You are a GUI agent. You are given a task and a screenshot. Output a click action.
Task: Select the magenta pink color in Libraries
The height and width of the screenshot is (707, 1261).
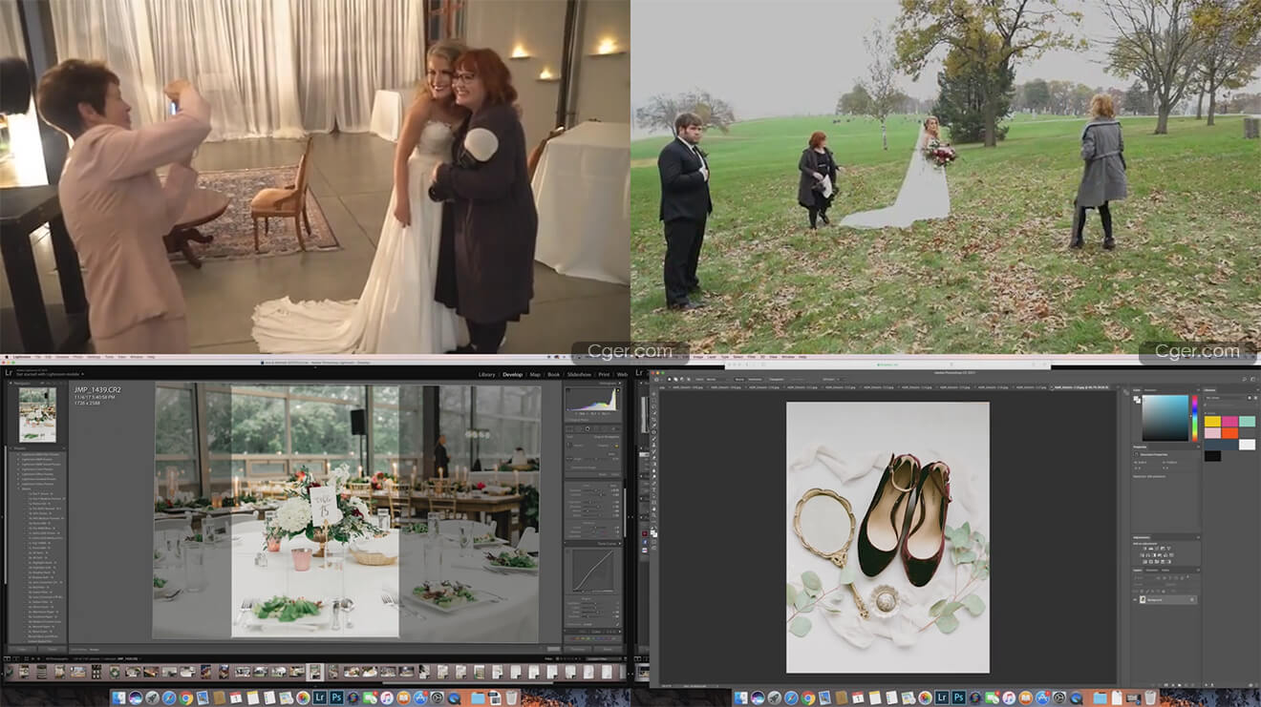pos(1229,421)
